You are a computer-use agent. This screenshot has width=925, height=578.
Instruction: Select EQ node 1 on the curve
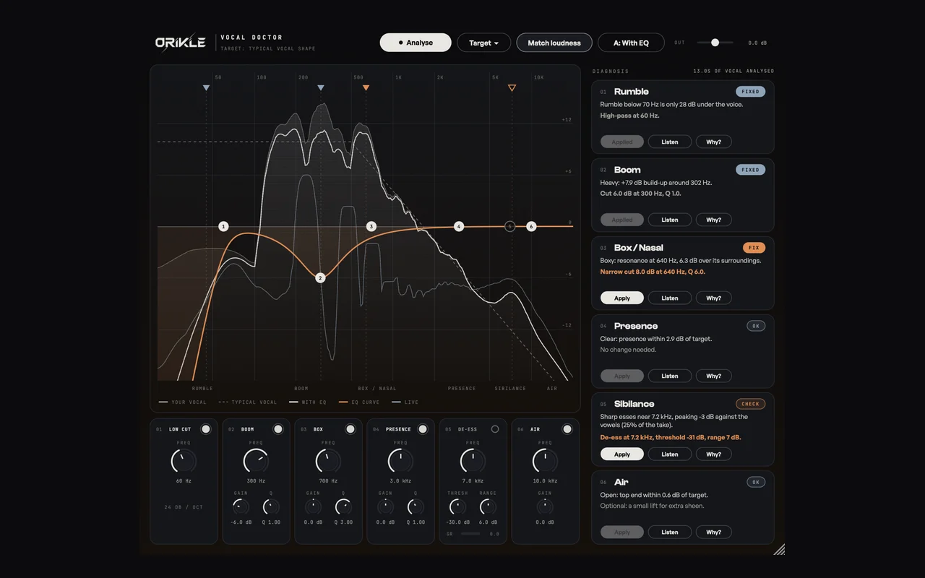click(x=223, y=227)
